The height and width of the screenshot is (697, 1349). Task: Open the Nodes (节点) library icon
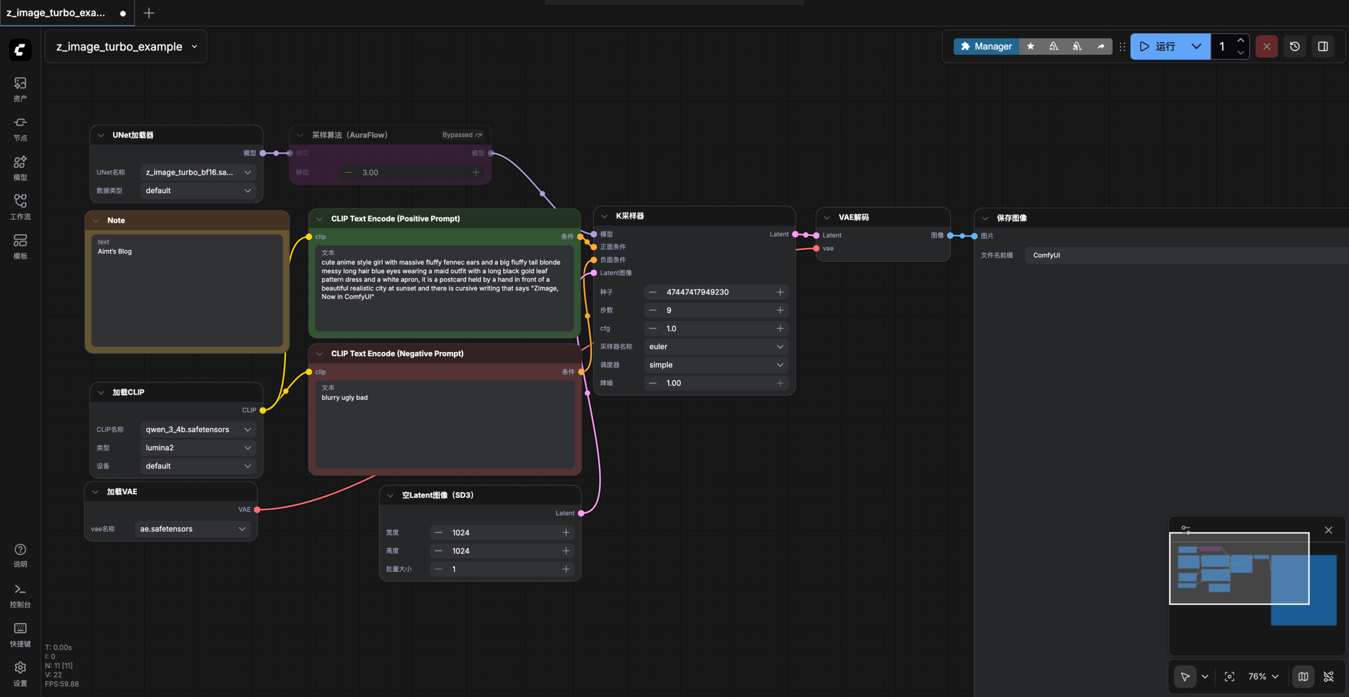[20, 129]
